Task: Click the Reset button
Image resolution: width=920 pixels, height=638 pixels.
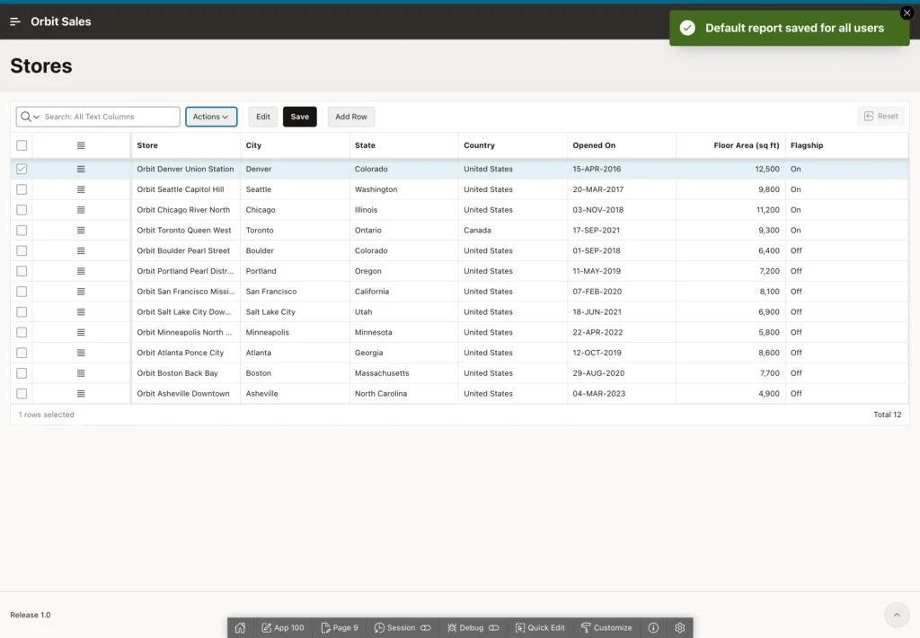Action: (x=880, y=116)
